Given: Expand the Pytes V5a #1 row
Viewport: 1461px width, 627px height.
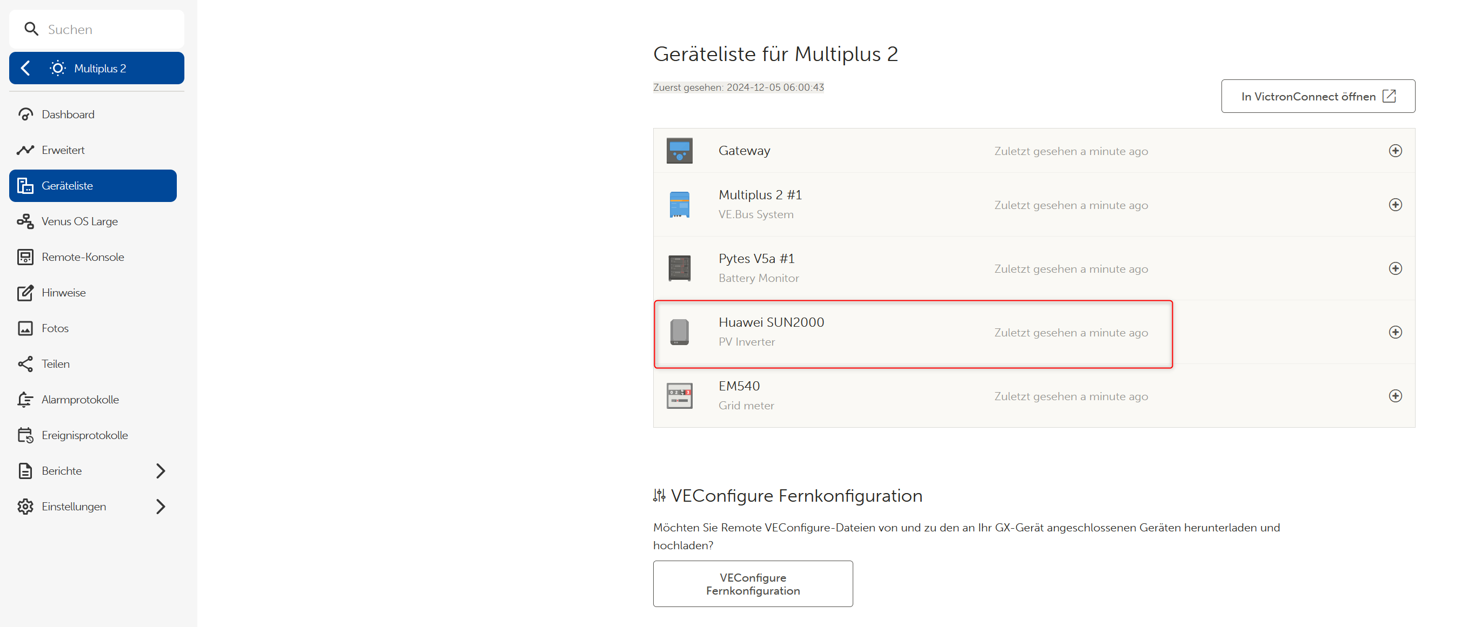Looking at the screenshot, I should click(1394, 268).
